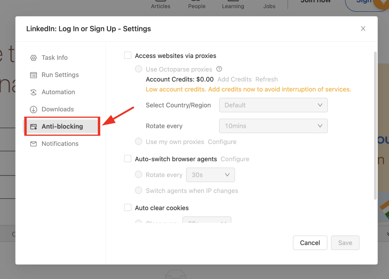Click the Articles icon in LinkedIn navigation
The width and height of the screenshot is (389, 279).
[160, 2]
